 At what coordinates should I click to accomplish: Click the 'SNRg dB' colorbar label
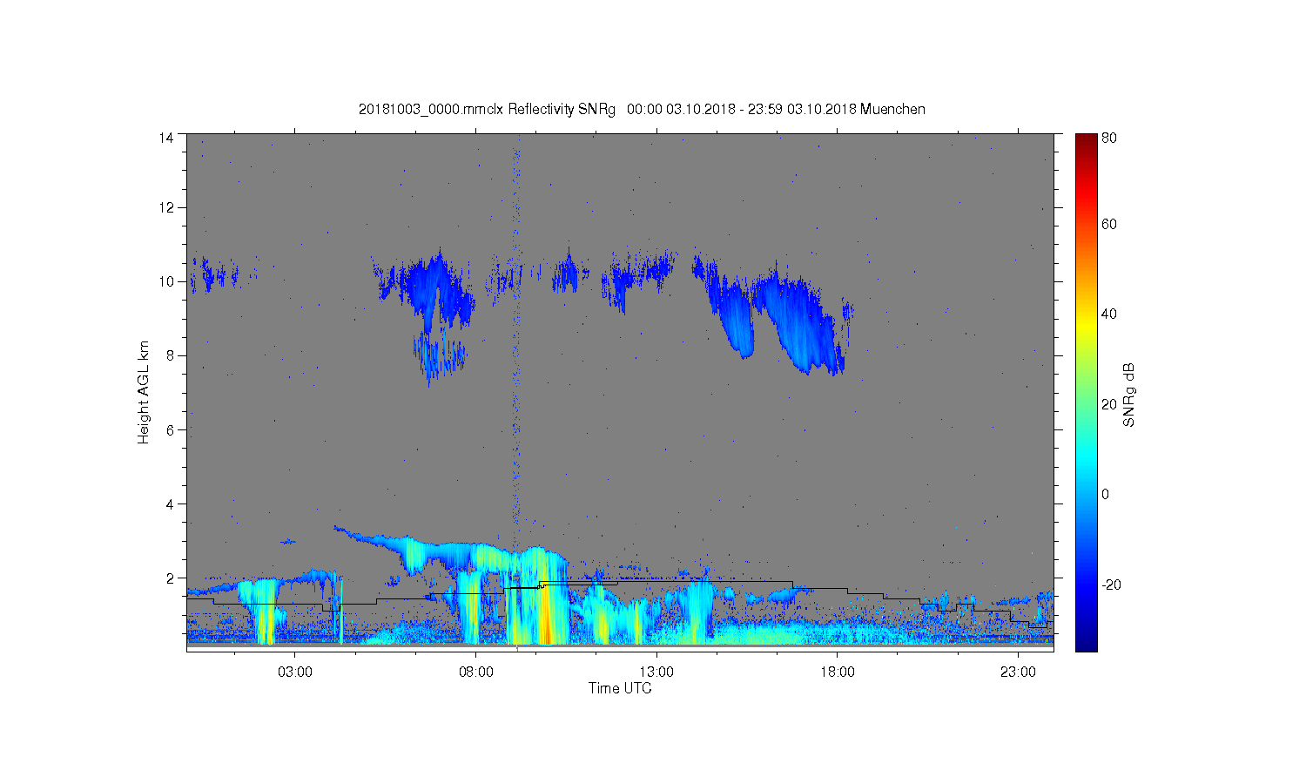1129,395
